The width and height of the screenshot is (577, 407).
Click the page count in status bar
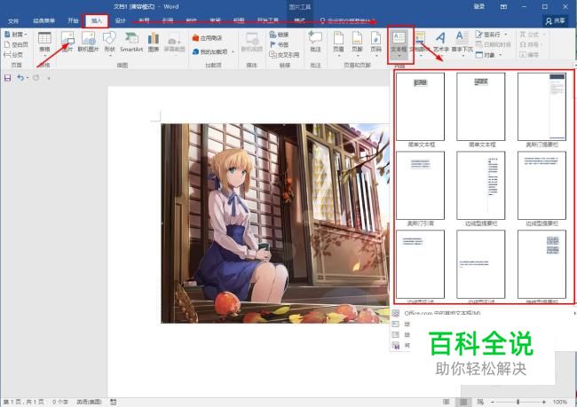[x=24, y=402]
